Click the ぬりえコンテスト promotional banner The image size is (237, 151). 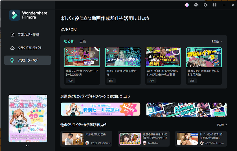pos(28,118)
